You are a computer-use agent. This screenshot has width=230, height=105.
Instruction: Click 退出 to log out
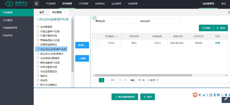[223, 4]
